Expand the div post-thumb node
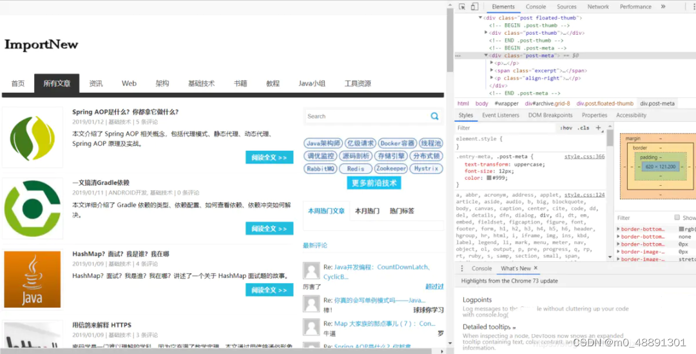 click(x=486, y=33)
